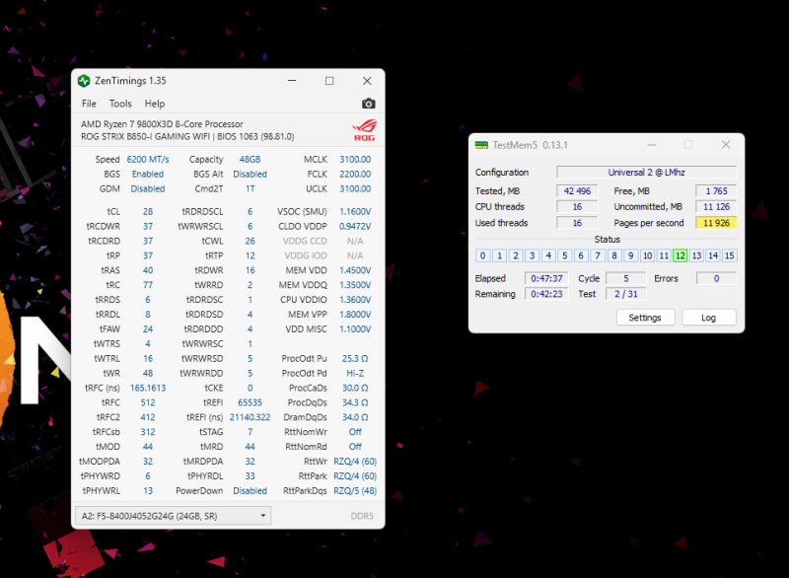Viewport: 789px width, 578px height.
Task: Select thread status box 0
Action: tap(482, 255)
